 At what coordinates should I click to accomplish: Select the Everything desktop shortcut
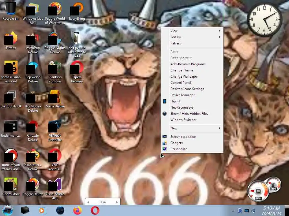77,11
